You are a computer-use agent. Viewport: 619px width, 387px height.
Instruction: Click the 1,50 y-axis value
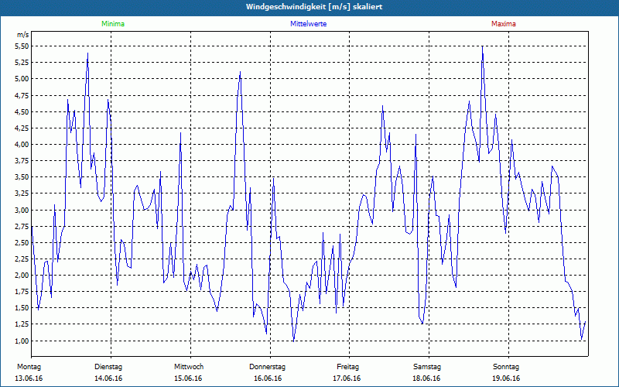(x=22, y=308)
